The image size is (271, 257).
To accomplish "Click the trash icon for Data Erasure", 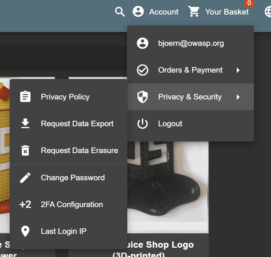I will pyautogui.click(x=25, y=150).
